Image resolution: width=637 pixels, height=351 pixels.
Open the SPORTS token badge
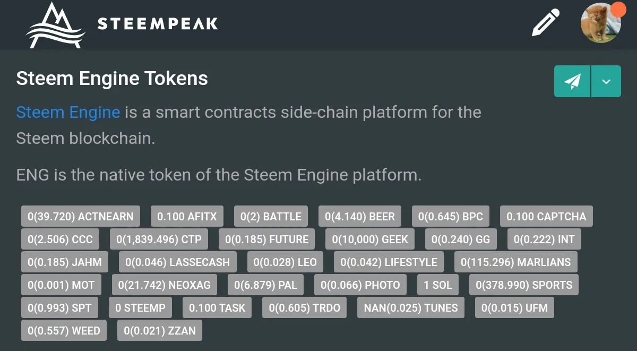524,285
